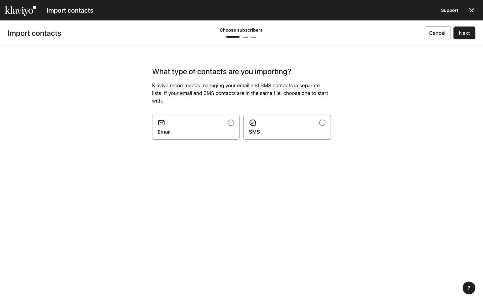Screen dimensions: 483x302
Task: Open the help question mark button
Action: click(x=469, y=288)
